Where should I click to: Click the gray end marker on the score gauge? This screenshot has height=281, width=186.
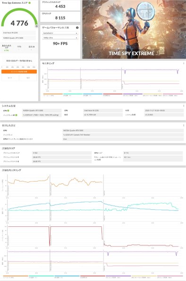37,26
